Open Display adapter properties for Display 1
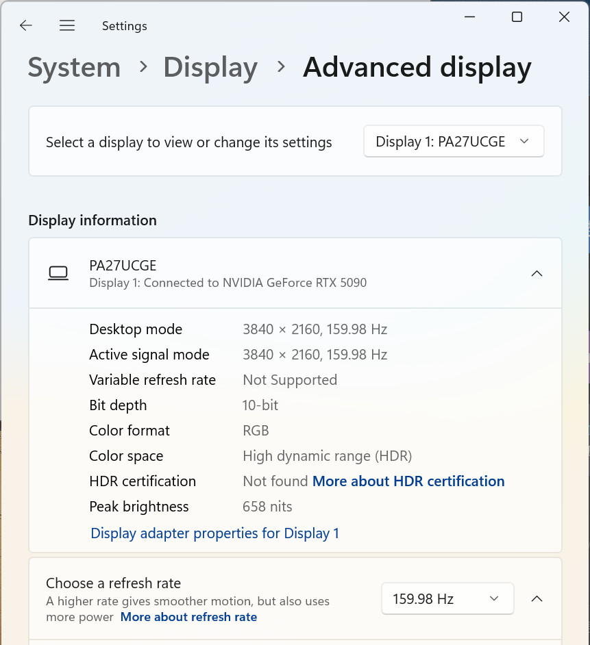Image resolution: width=590 pixels, height=645 pixels. click(x=214, y=533)
